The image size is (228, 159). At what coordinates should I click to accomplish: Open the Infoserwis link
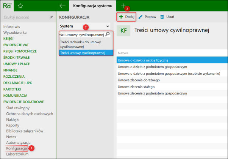[x=12, y=27]
